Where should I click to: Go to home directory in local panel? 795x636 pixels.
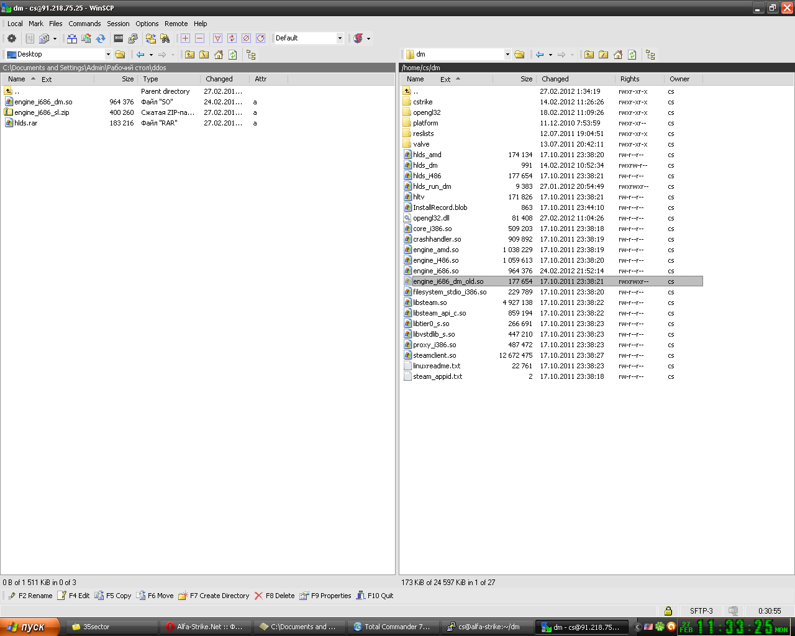pos(218,55)
